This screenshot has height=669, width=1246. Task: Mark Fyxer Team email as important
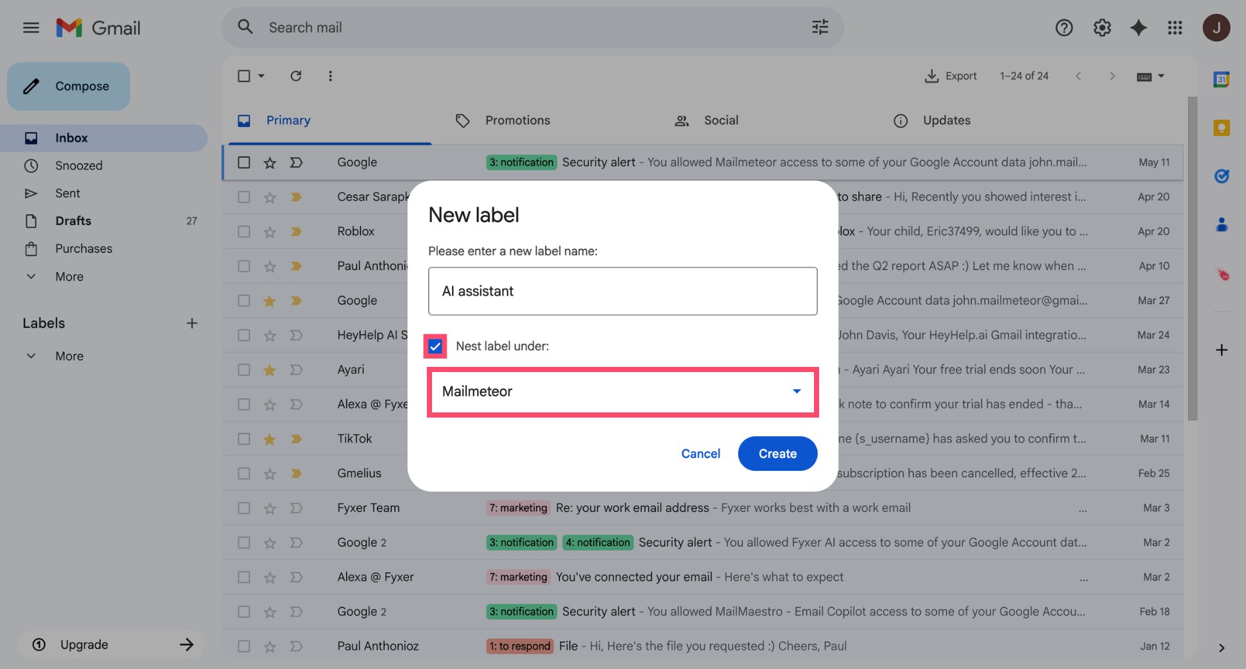coord(296,508)
